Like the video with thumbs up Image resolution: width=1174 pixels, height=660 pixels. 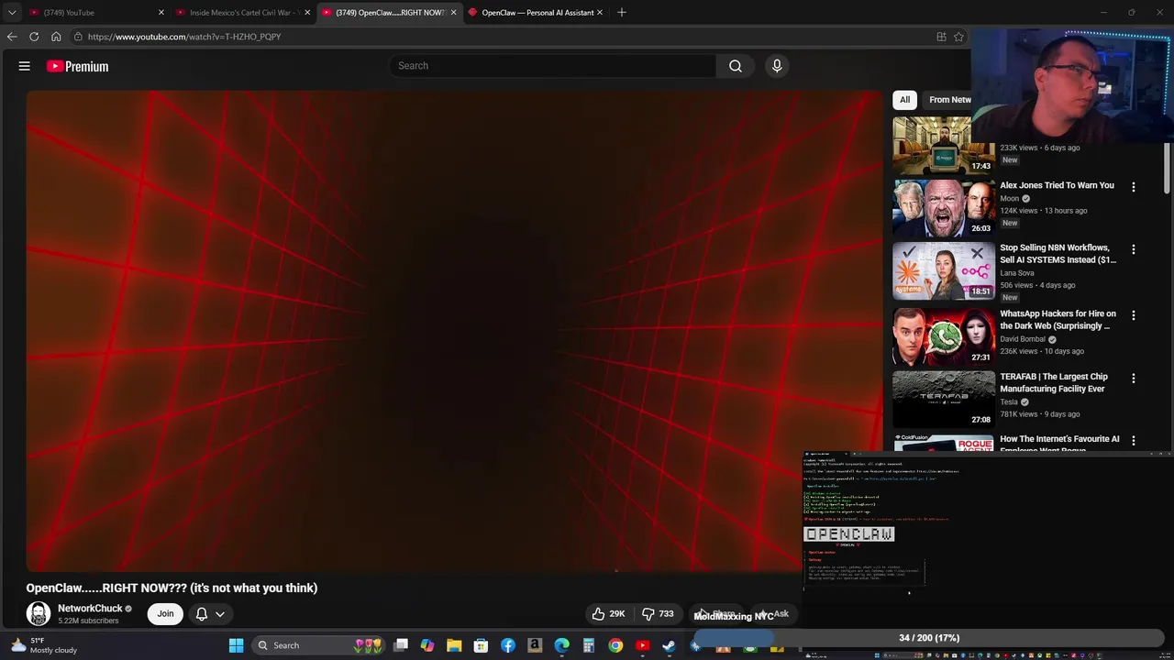coord(608,614)
